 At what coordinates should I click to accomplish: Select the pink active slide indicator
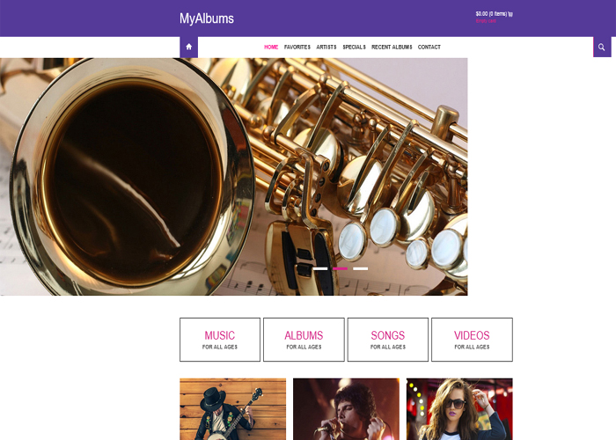point(340,268)
